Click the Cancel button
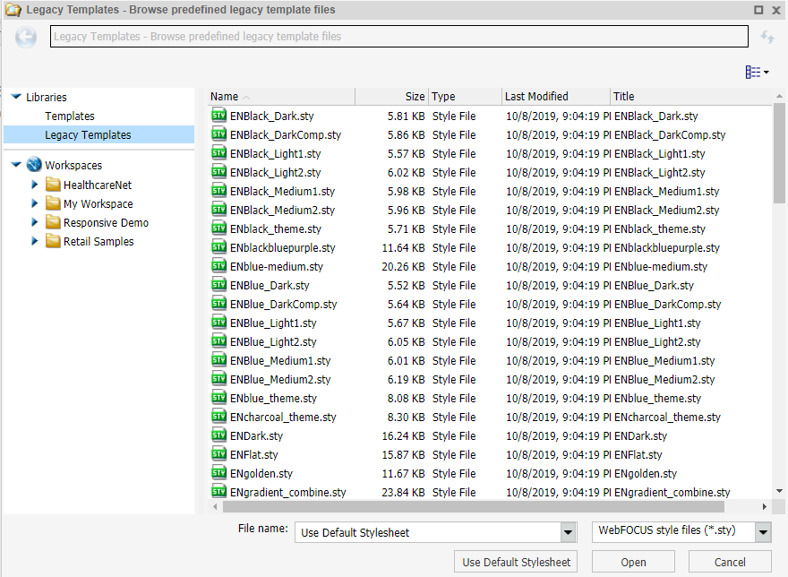Viewport: 788px width, 577px height. [730, 562]
